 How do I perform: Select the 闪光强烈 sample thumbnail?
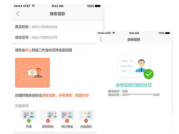[x=86, y=115]
